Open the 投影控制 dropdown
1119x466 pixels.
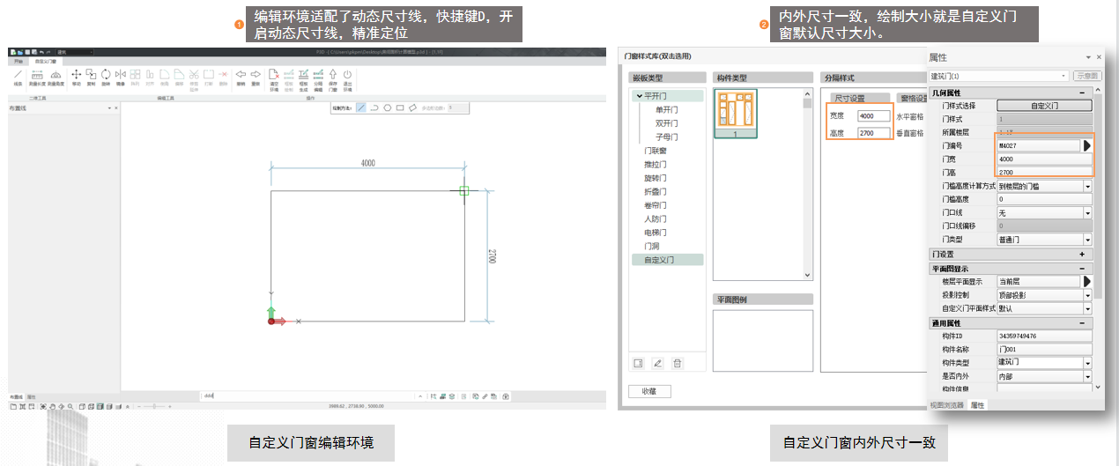(x=1087, y=295)
